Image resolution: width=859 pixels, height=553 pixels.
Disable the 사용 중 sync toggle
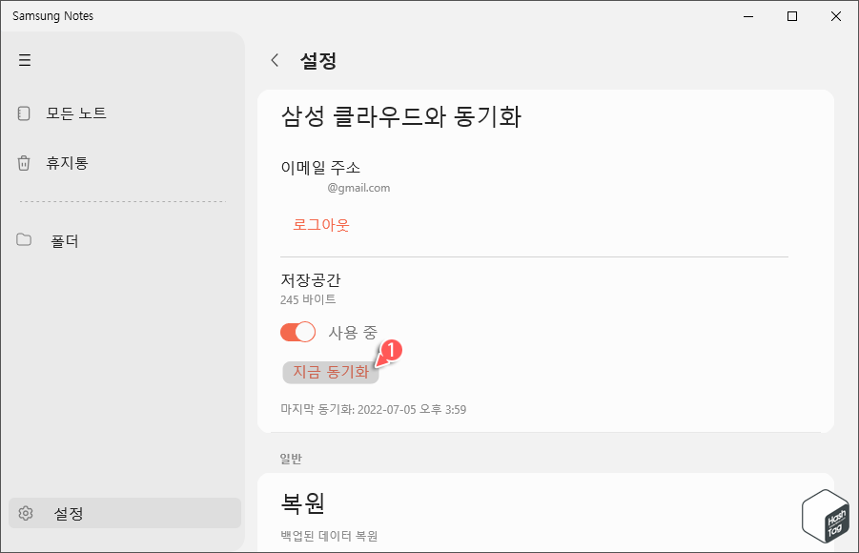coord(298,332)
